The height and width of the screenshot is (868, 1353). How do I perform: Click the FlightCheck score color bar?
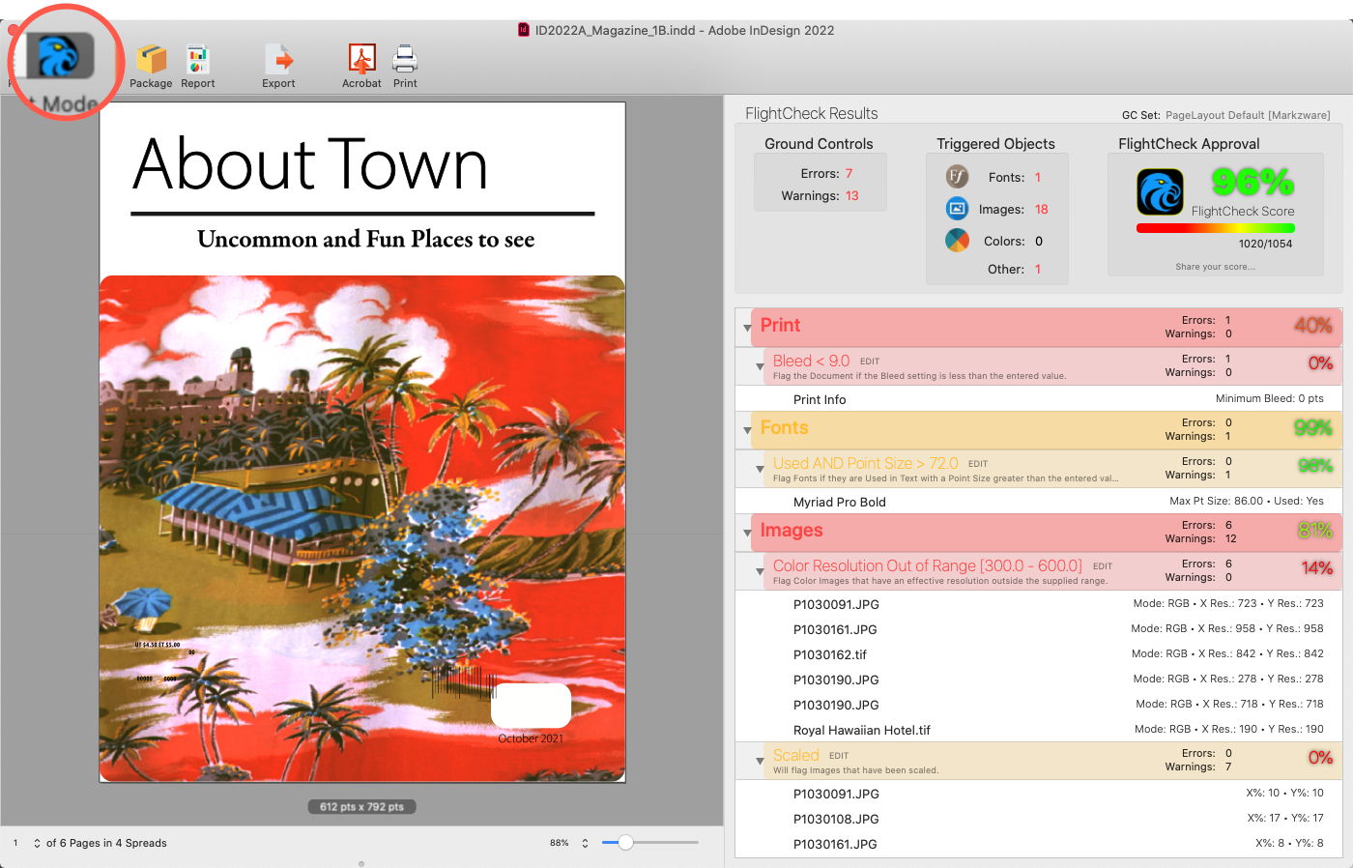point(1215,229)
